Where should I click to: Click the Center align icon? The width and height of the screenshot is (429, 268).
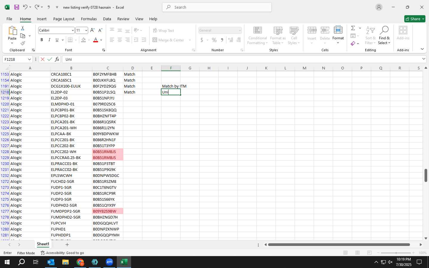point(119,40)
